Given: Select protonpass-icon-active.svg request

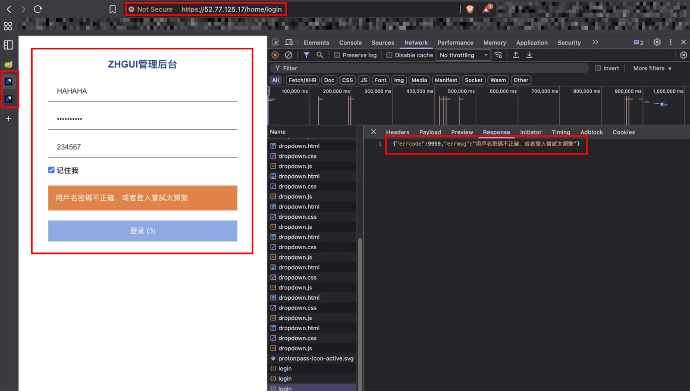Looking at the screenshot, I should point(312,358).
